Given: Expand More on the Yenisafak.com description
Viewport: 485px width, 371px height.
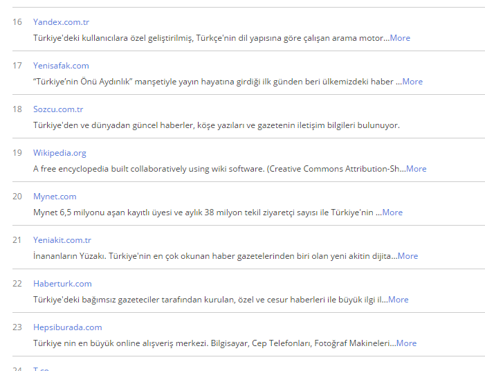Looking at the screenshot, I should pyautogui.click(x=412, y=82).
